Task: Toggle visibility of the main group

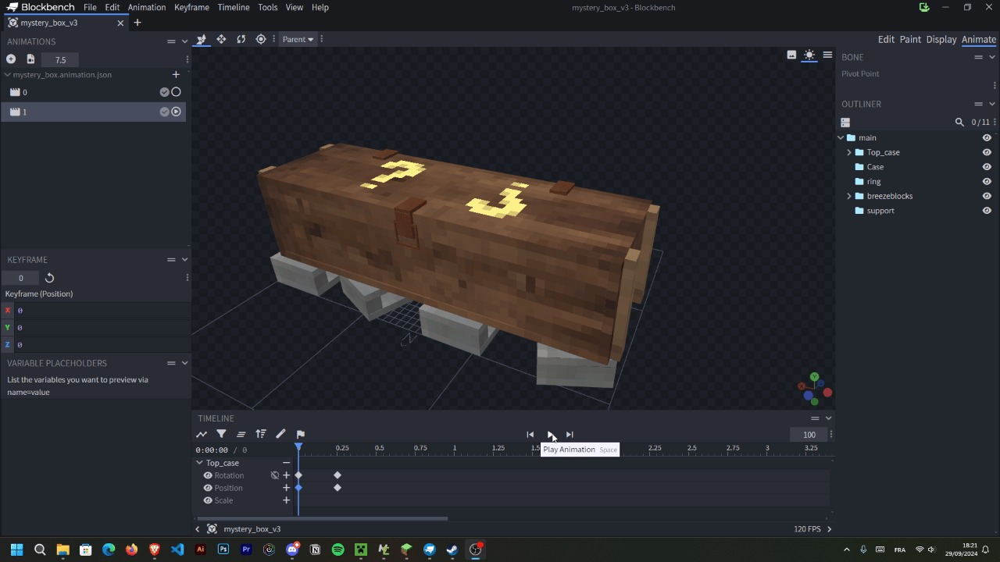Action: pyautogui.click(x=987, y=138)
